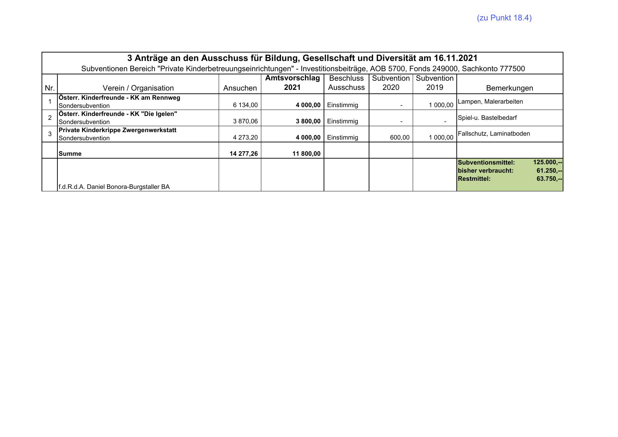Click "Österr. Kinderfreunde - KK am Rennweg" entry

(119, 98)
